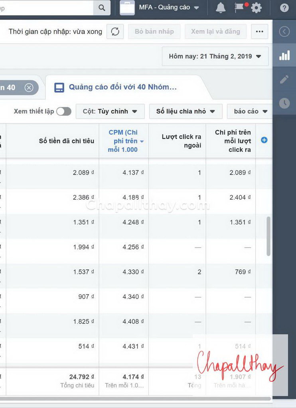Open the settings gear icon

[256, 8]
